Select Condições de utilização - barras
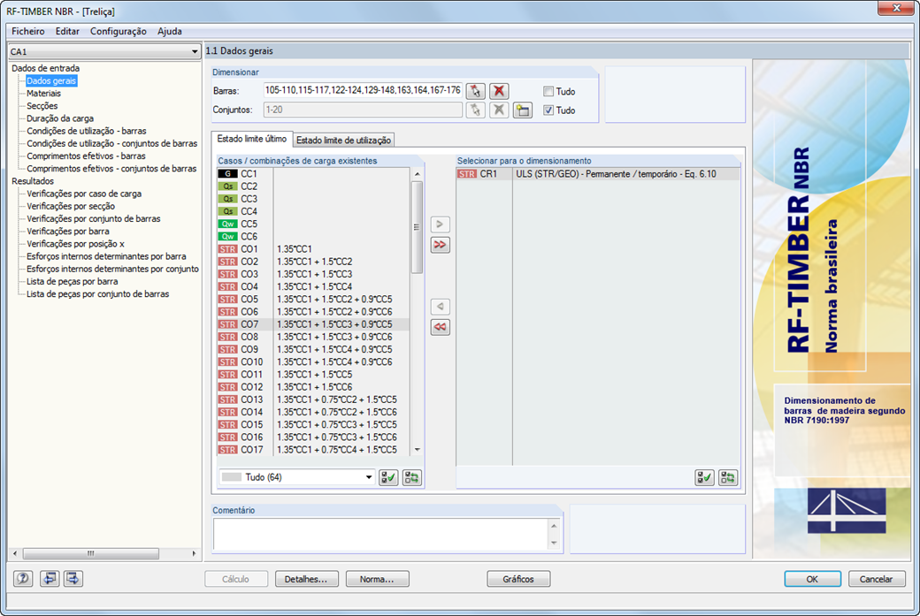This screenshot has width=920, height=616. 87,131
